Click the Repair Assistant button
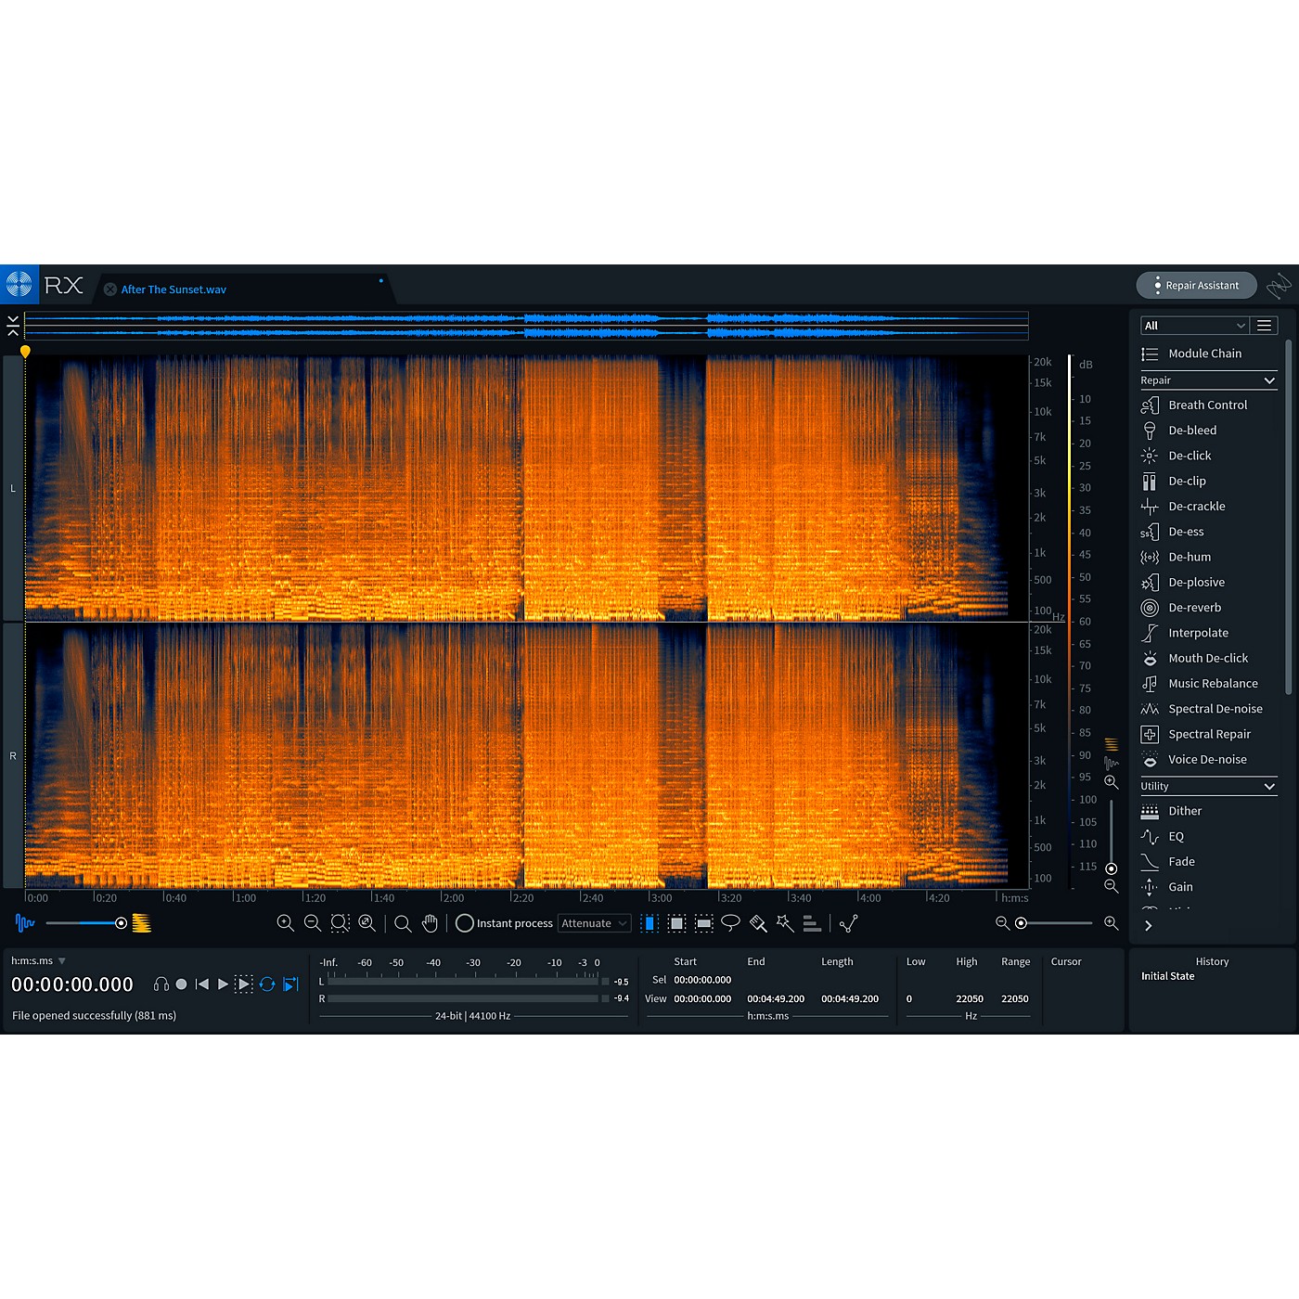 pos(1196,286)
